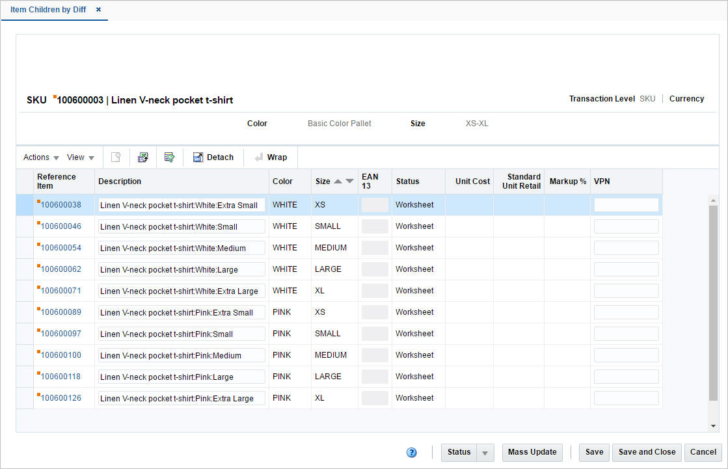Click the Color column header
This screenshot has height=469, width=728.
coord(290,181)
